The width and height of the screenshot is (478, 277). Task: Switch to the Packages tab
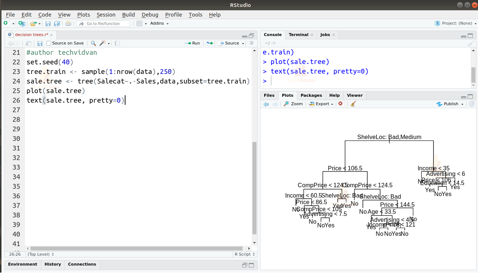tap(311, 95)
